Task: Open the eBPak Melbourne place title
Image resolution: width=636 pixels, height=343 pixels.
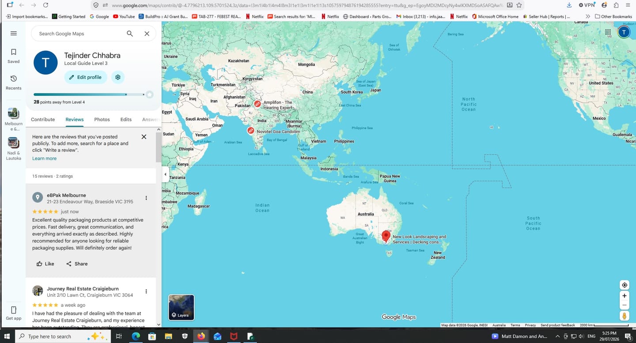Action: [66, 195]
